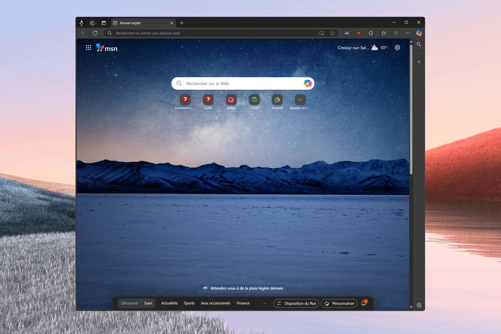Open rain forecast notice Attendez-vous à de la pluie

point(243,288)
